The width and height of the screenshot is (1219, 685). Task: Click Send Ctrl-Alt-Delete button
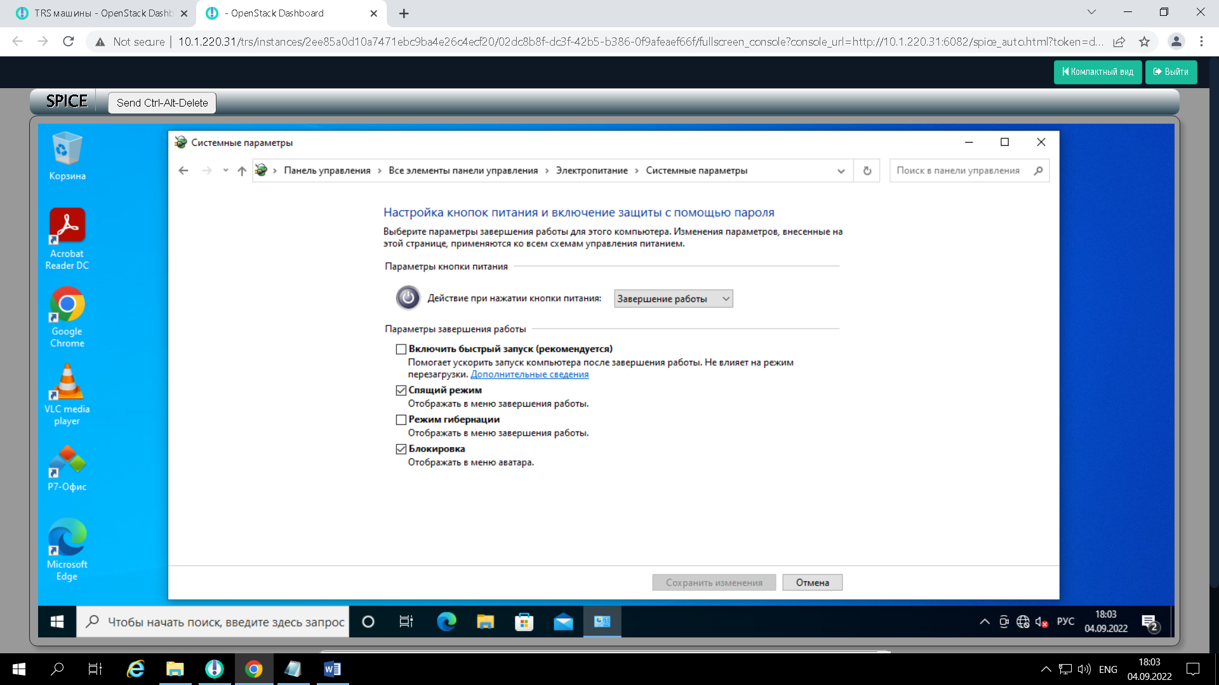162,103
